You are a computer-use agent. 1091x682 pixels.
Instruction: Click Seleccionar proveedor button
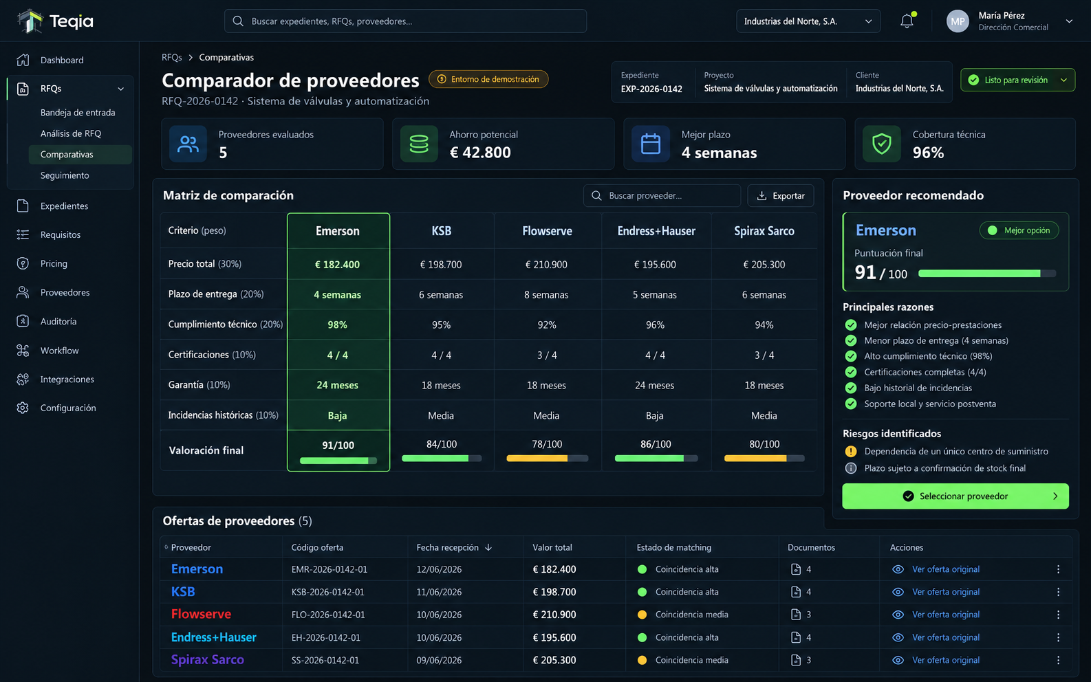(x=955, y=496)
